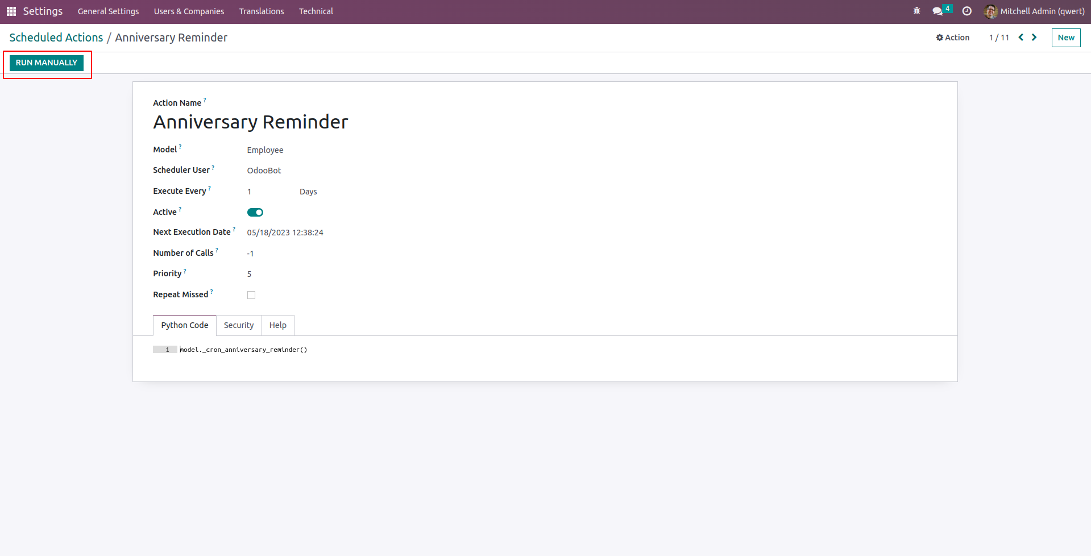The image size is (1091, 556).
Task: Click help tooltip beside Priority label
Action: [x=185, y=271]
